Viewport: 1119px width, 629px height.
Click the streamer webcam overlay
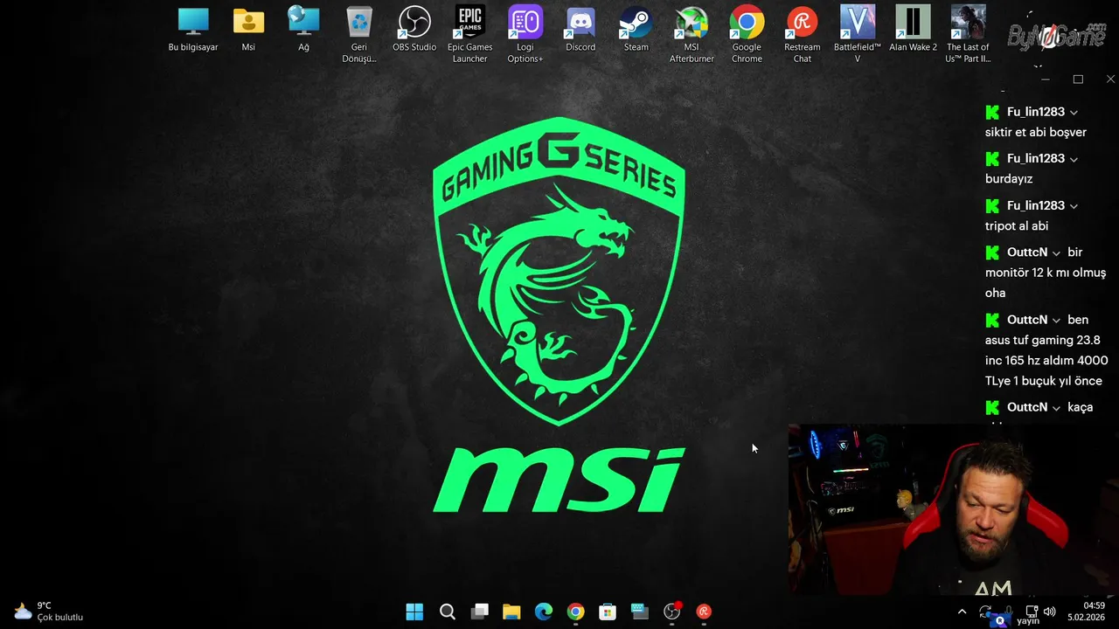(x=953, y=509)
